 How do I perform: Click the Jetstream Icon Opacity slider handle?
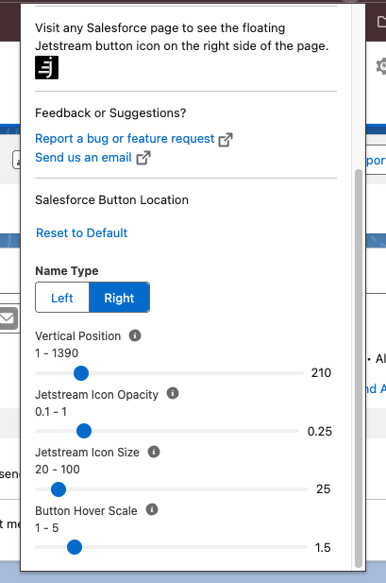[84, 431]
